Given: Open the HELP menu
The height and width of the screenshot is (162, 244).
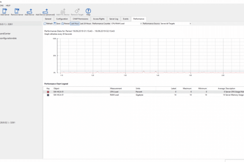Looking at the screenshot, I should point(8,5).
